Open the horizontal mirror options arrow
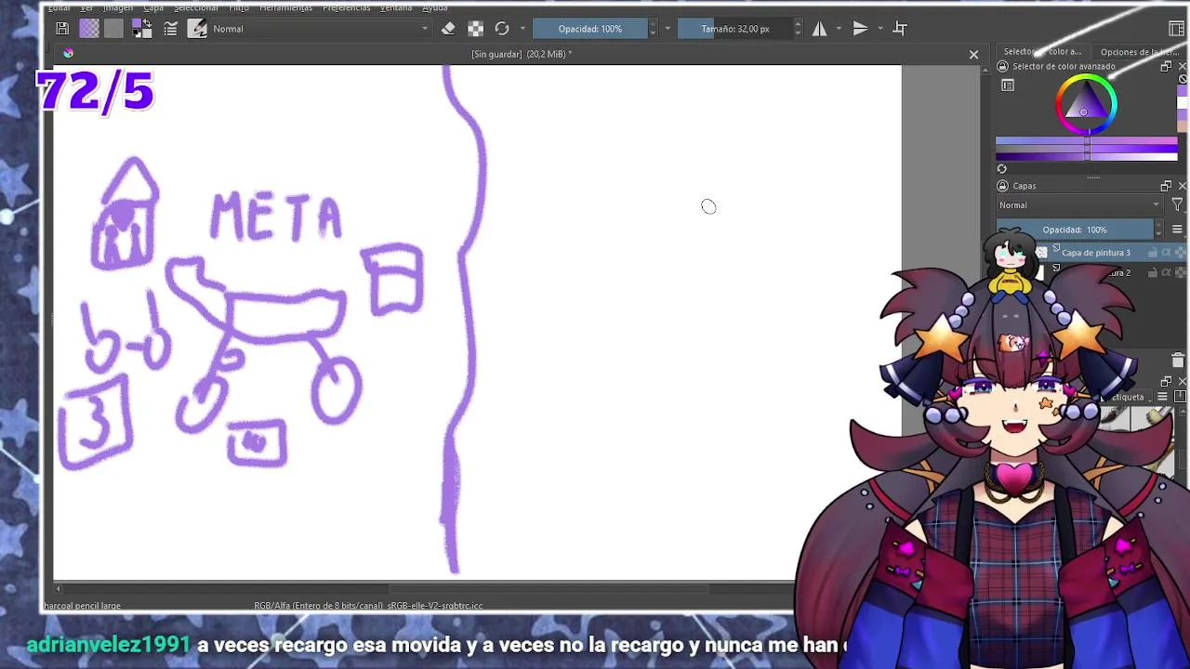This screenshot has width=1190, height=669. pos(840,29)
